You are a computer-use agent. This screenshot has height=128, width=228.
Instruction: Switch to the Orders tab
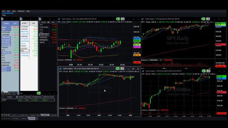[14, 115]
